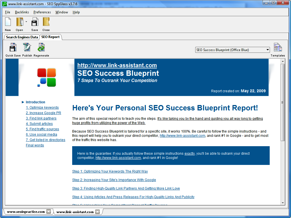Screen dimensions: 291x218
Task: Select the www.link-assistant.com bottom project tab
Action: coord(75,212)
